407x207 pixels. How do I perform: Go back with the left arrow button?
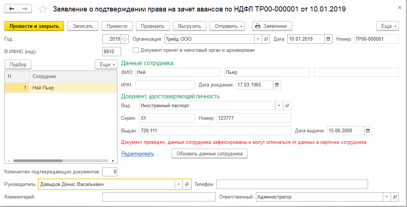[11, 9]
